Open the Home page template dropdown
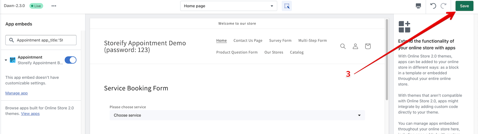This screenshot has height=134, width=478. point(228,6)
